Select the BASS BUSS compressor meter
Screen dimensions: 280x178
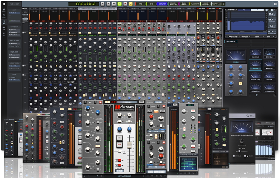269,65
